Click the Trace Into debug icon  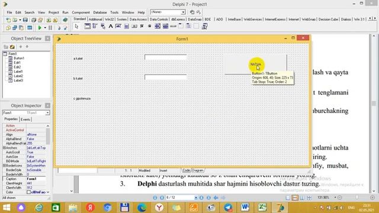[x=59, y=28]
